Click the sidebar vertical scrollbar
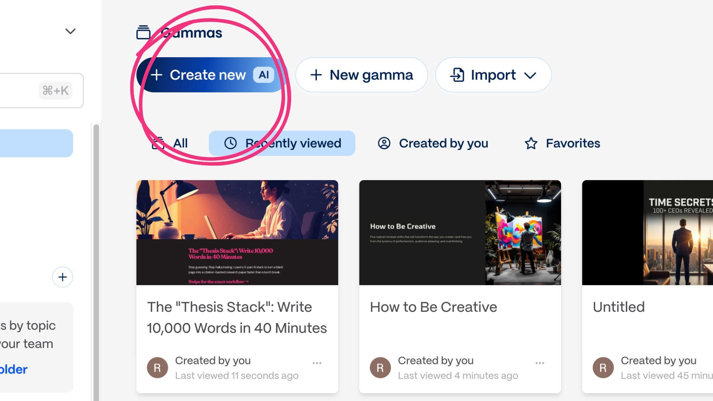Screen dimensions: 713x401 96,260
